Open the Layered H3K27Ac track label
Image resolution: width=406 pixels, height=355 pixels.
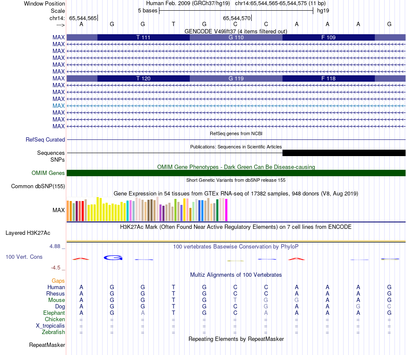coord(28,233)
